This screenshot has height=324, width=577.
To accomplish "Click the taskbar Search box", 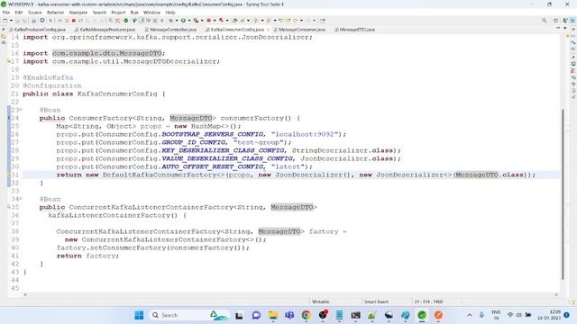I will 188,315.
